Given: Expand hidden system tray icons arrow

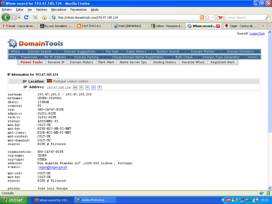Looking at the screenshot, I should [x=223, y=200].
